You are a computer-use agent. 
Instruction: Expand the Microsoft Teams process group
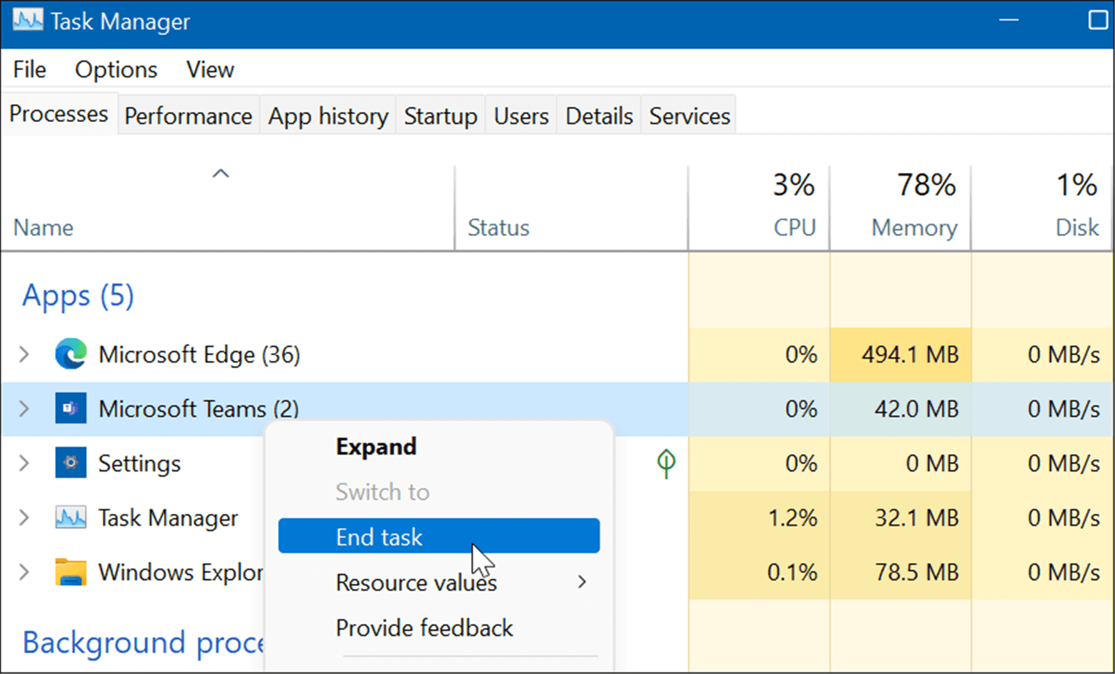coord(24,408)
